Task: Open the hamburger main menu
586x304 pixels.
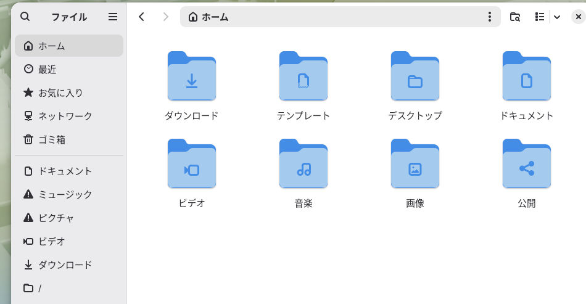Action: coord(113,17)
